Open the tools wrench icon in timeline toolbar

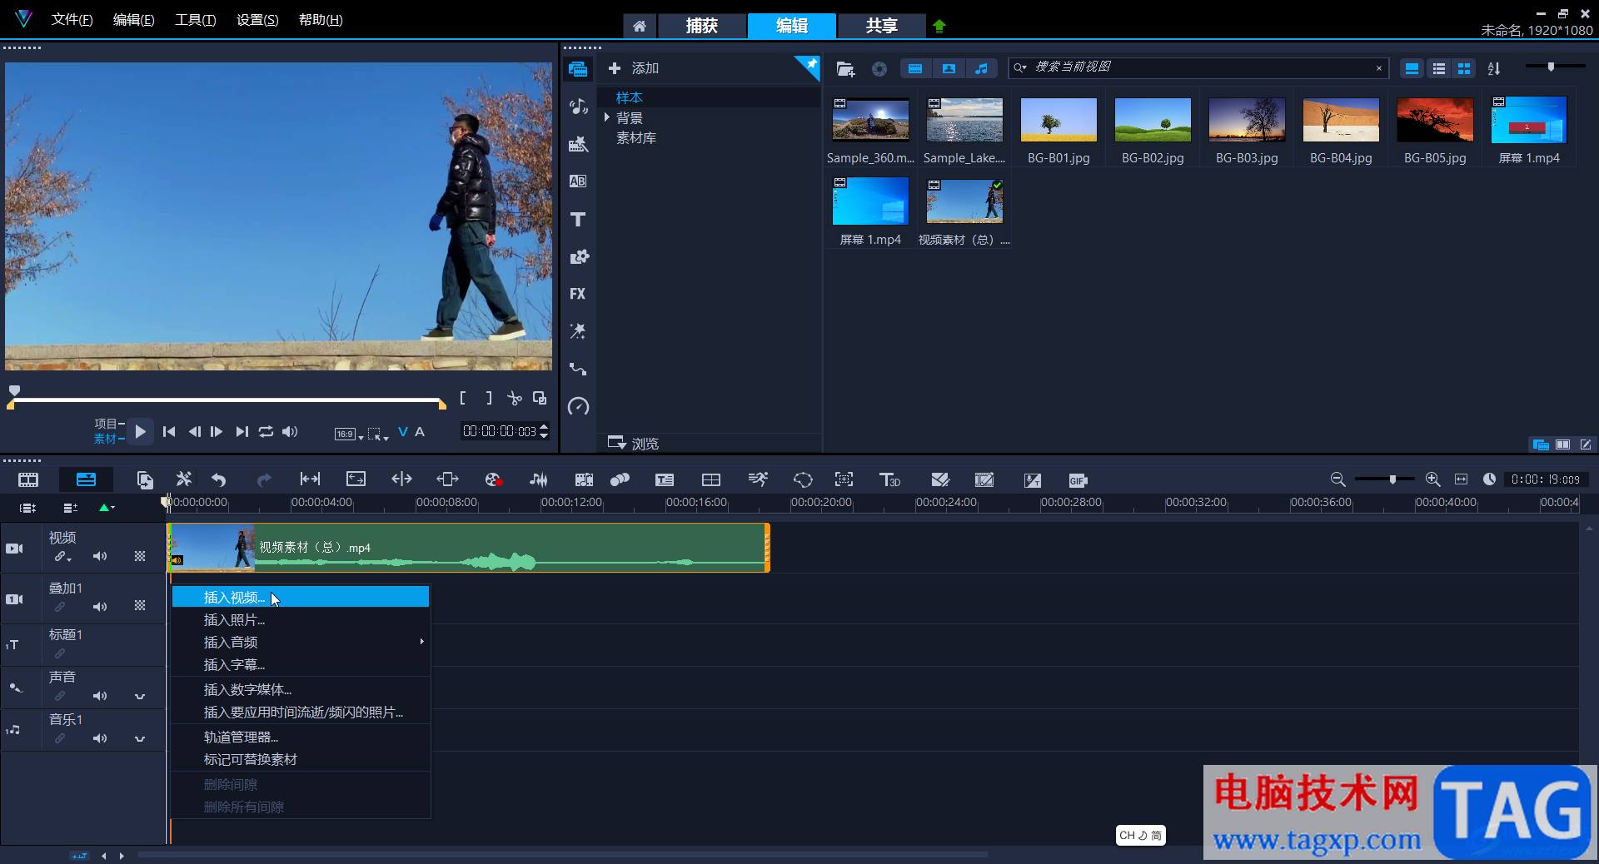[183, 479]
